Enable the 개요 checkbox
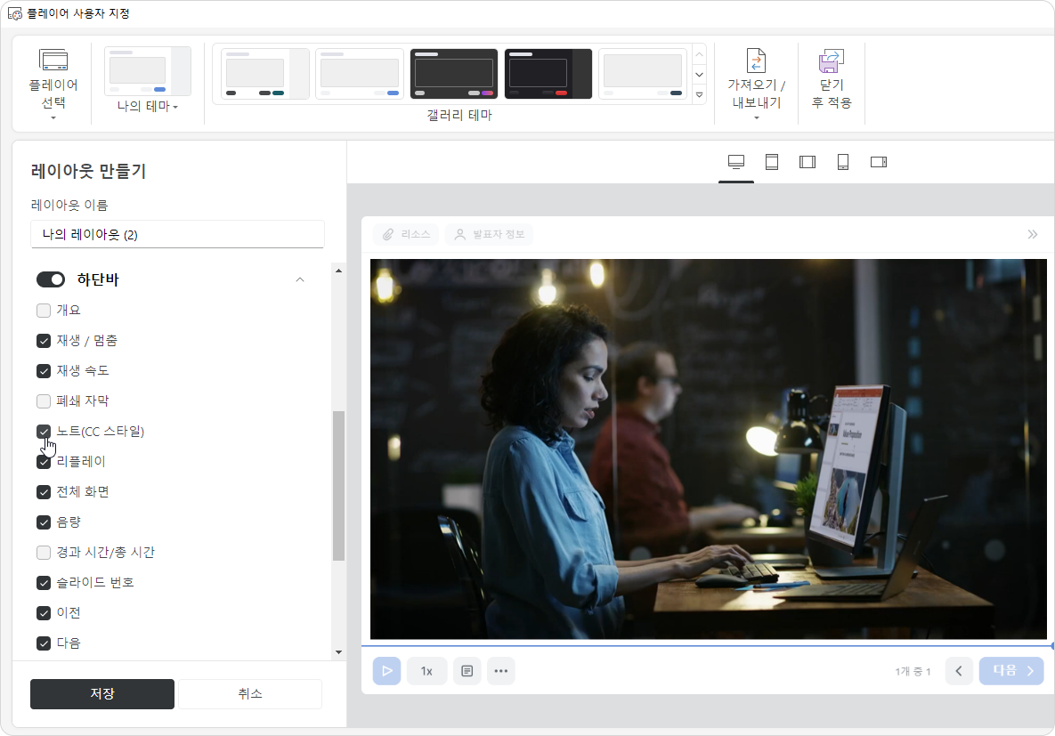 (44, 311)
